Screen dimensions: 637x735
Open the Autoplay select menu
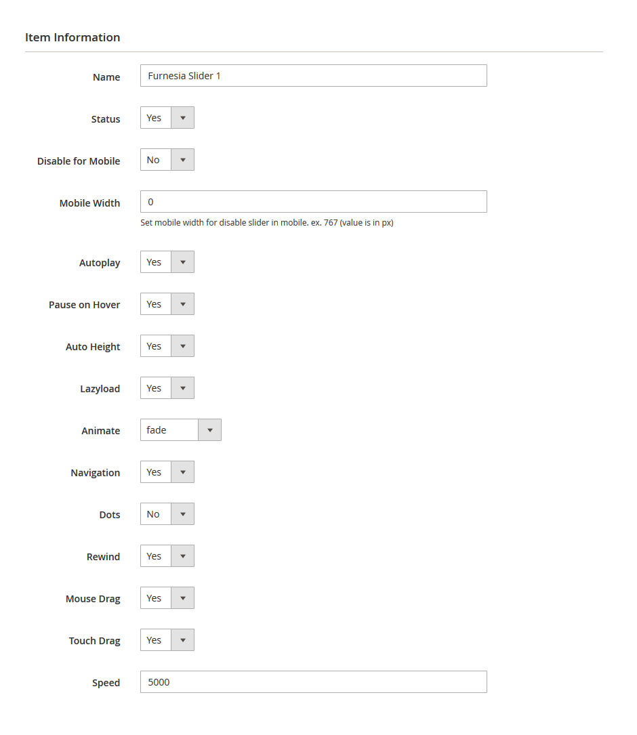[167, 262]
